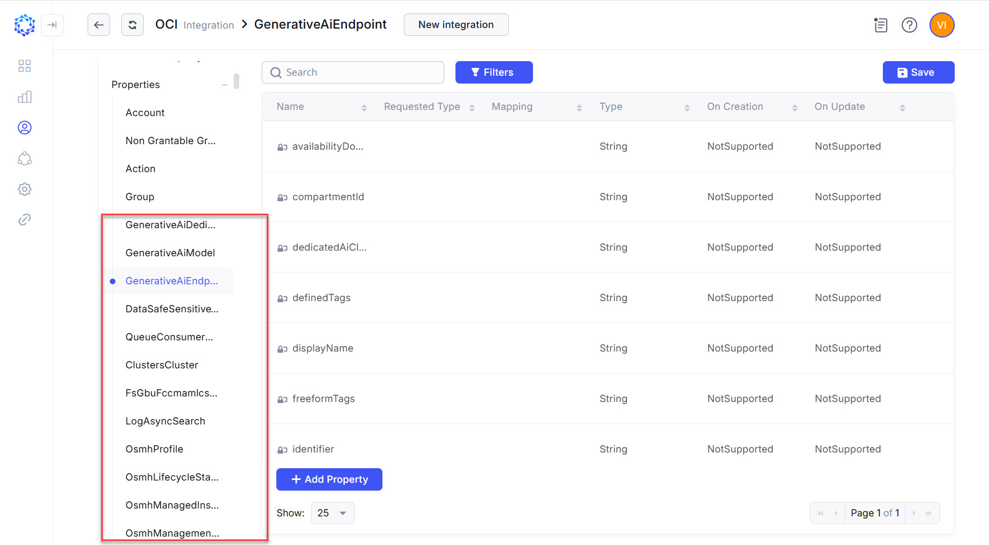The width and height of the screenshot is (989, 545).
Task: Open the dashboard grid icon in sidebar
Action: pos(24,66)
